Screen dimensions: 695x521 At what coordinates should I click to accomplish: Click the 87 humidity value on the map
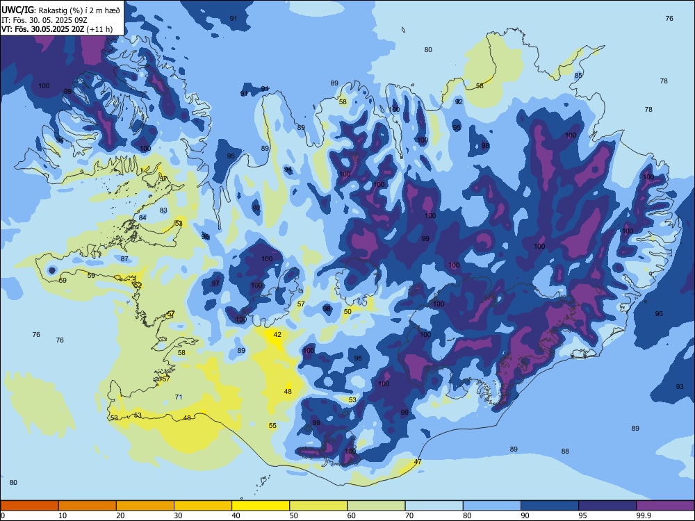point(124,258)
